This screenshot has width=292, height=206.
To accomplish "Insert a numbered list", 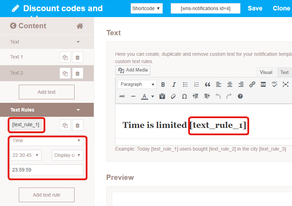I will [196, 84].
